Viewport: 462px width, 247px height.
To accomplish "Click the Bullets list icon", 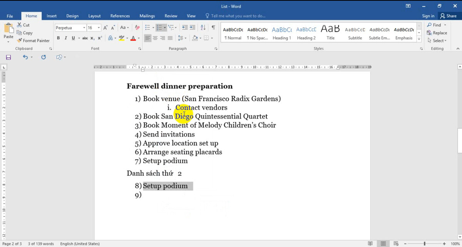I will coord(147,28).
